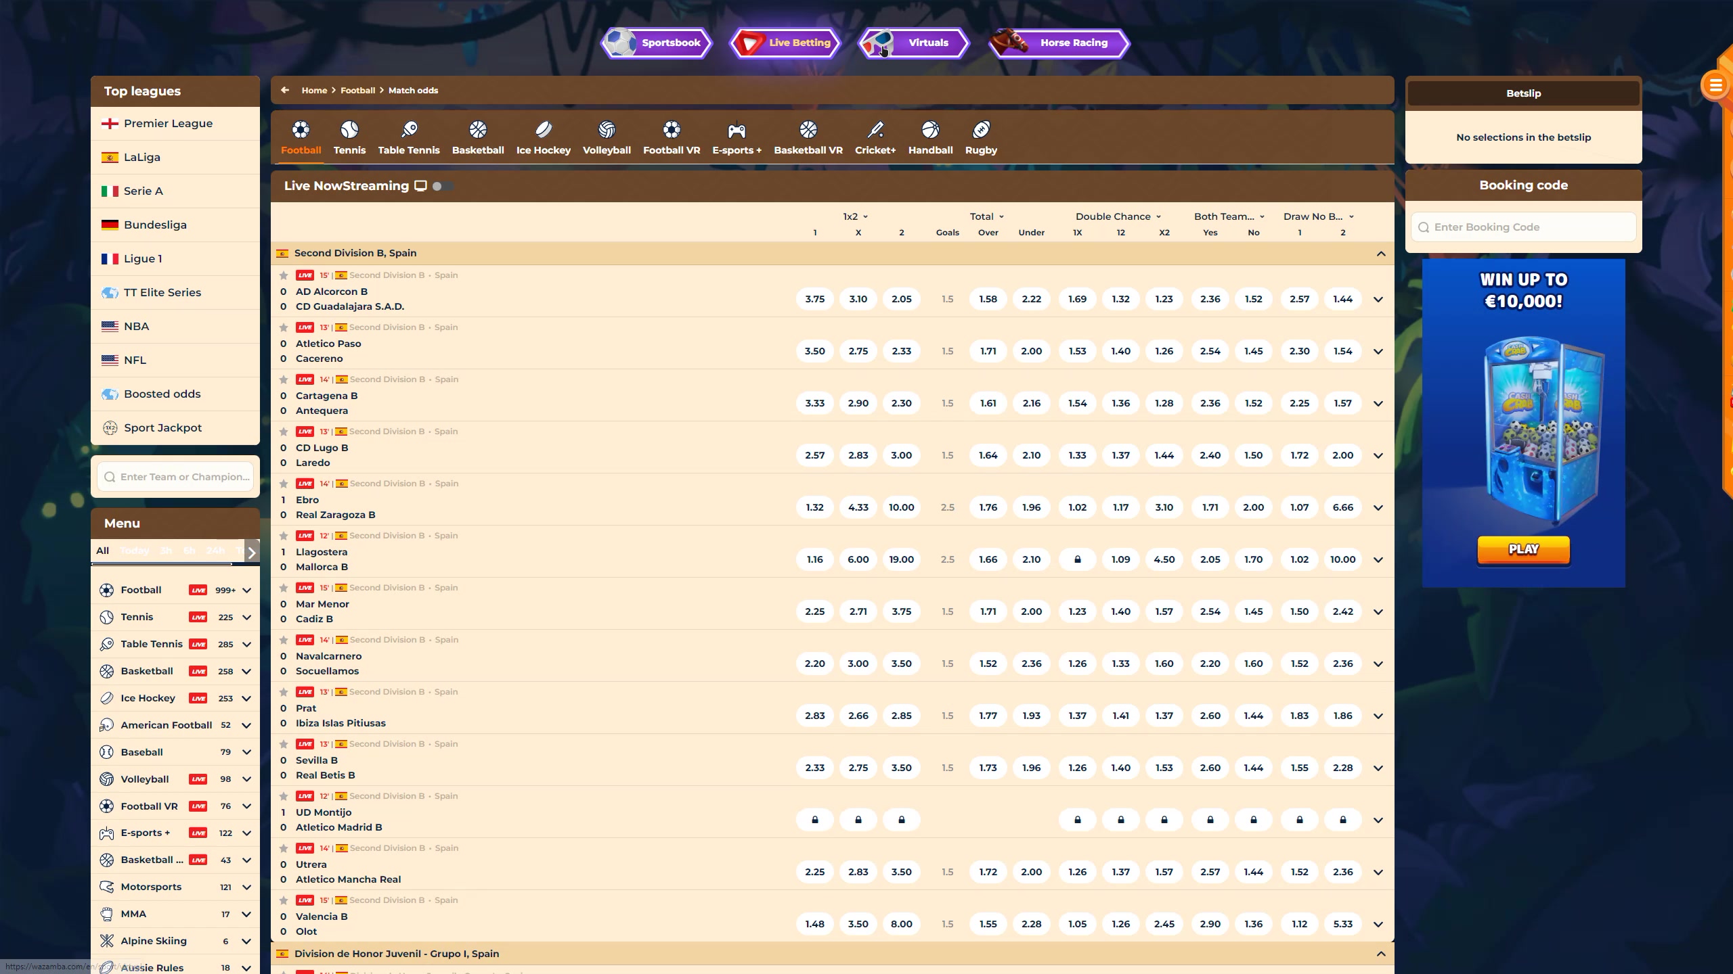1733x974 pixels.
Task: Open the Premier League link
Action: 168,123
